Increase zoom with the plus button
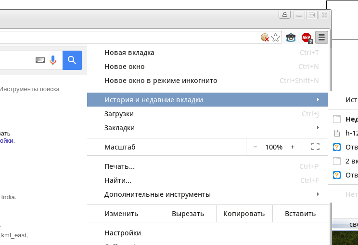This screenshot has width=358, height=245. pyautogui.click(x=293, y=147)
